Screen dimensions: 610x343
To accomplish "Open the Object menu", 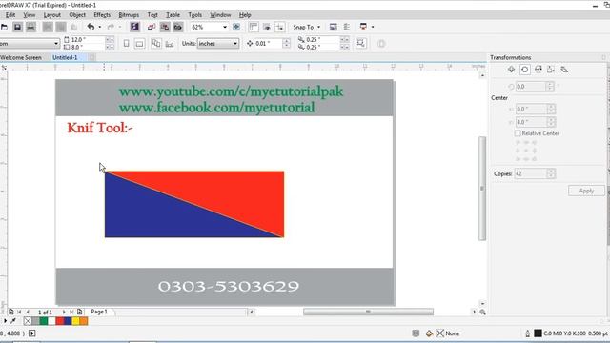I will tap(77, 15).
